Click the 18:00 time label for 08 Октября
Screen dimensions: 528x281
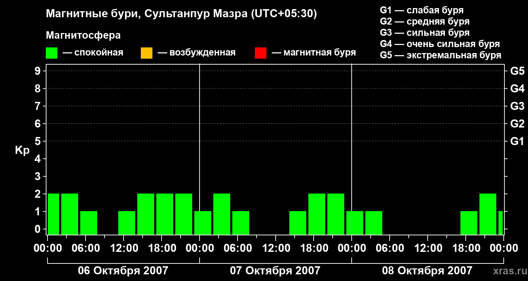466,248
